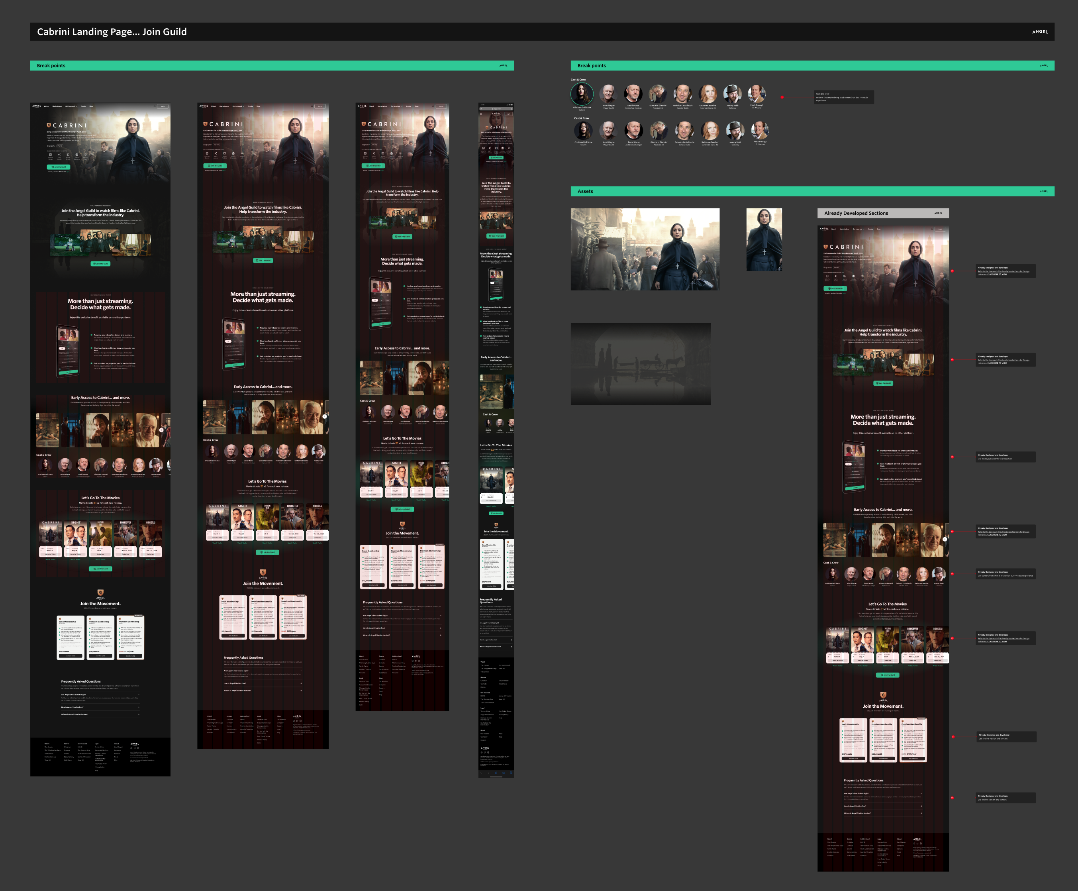Click carousel next arrow in Already Developed mockup

[x=945, y=539]
